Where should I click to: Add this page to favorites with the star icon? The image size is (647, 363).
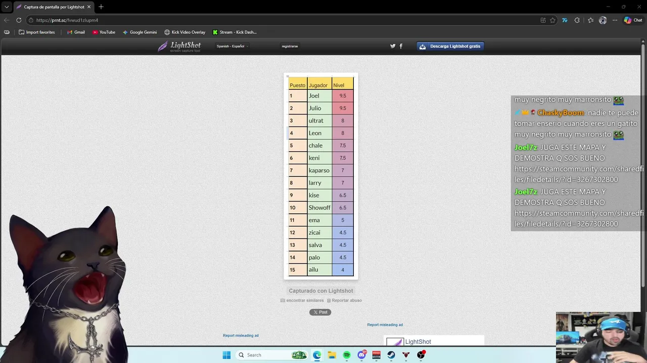coord(552,20)
